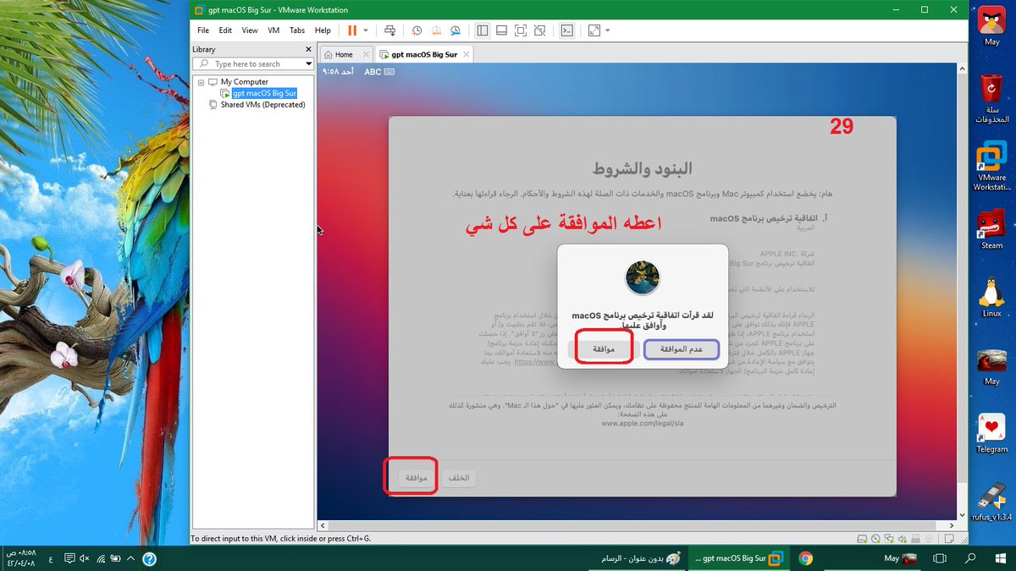Revert the VM to previous snapshot icon
Viewport: 1016px width, 571px height.
(436, 30)
